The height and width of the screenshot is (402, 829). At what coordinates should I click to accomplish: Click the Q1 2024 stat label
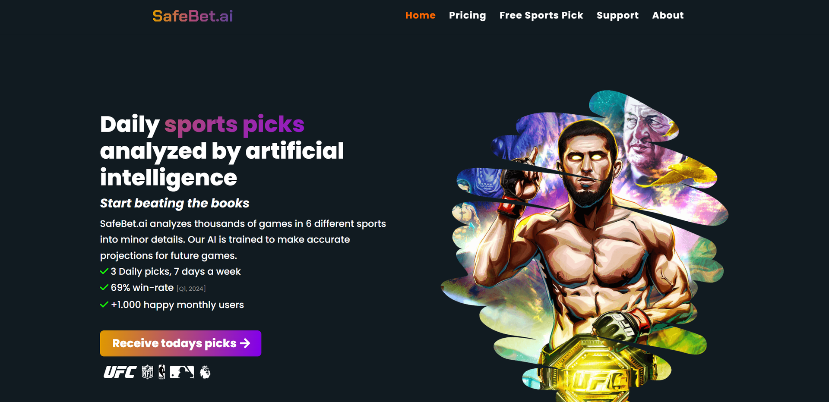point(191,289)
